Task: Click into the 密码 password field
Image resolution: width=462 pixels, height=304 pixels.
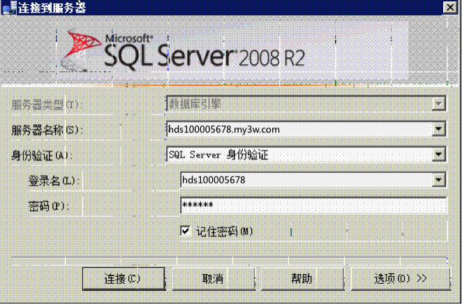Action: pyautogui.click(x=313, y=206)
